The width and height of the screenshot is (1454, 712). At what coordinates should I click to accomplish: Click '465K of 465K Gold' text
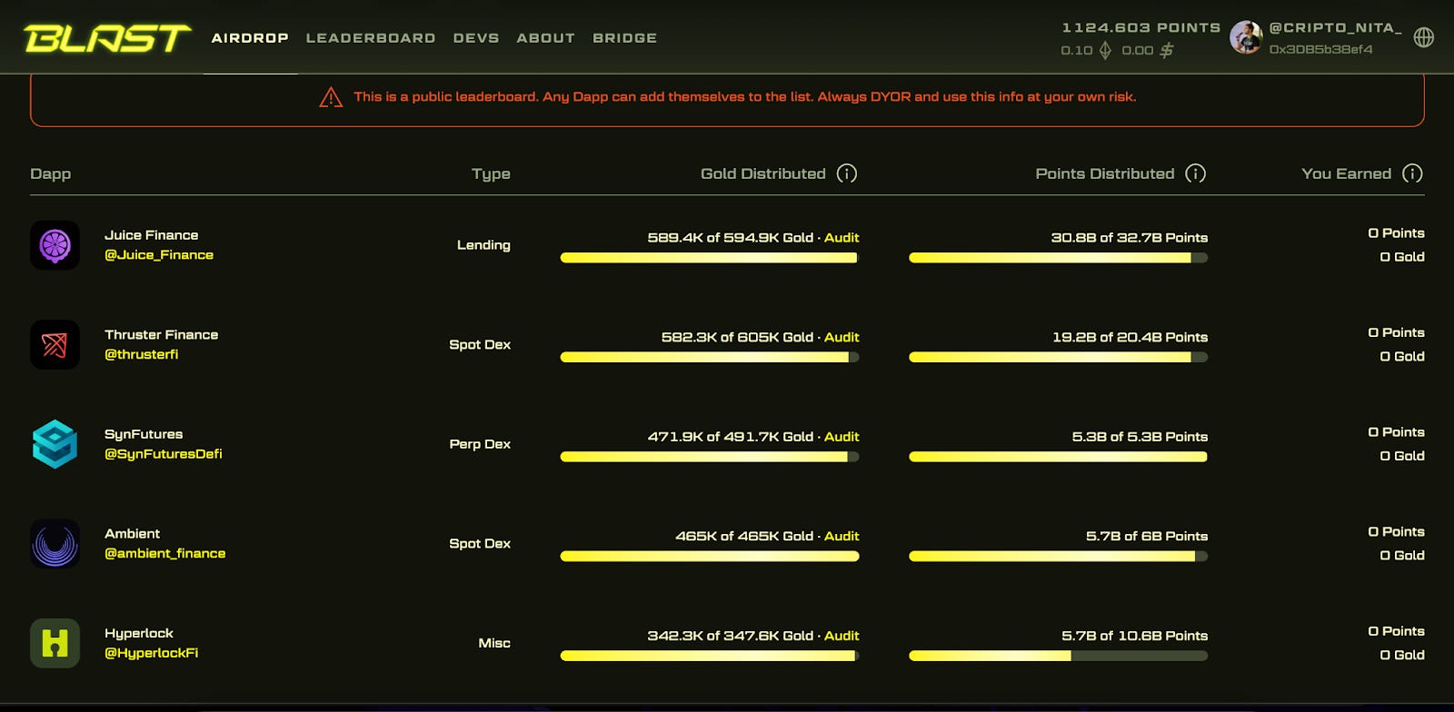pyautogui.click(x=744, y=536)
